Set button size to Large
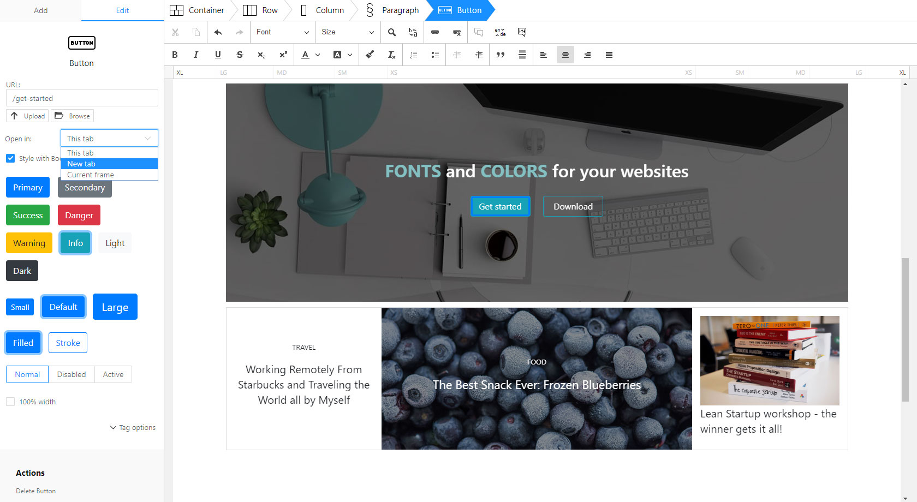The height and width of the screenshot is (502, 917). pos(115,307)
